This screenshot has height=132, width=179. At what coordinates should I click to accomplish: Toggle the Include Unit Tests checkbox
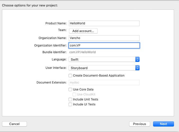[70, 99]
